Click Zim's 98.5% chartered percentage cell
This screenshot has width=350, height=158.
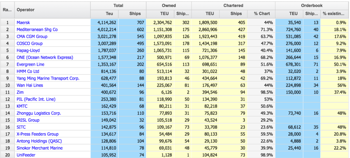pyautogui.click(x=262, y=92)
